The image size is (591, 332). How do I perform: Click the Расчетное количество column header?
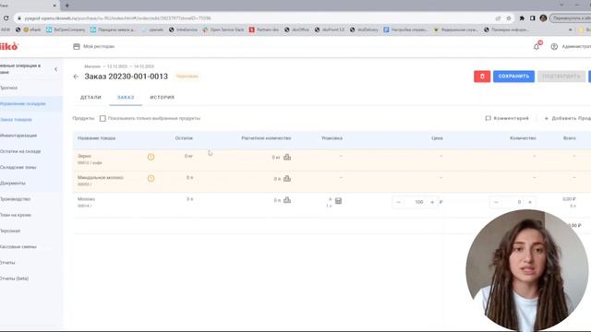[x=266, y=138]
